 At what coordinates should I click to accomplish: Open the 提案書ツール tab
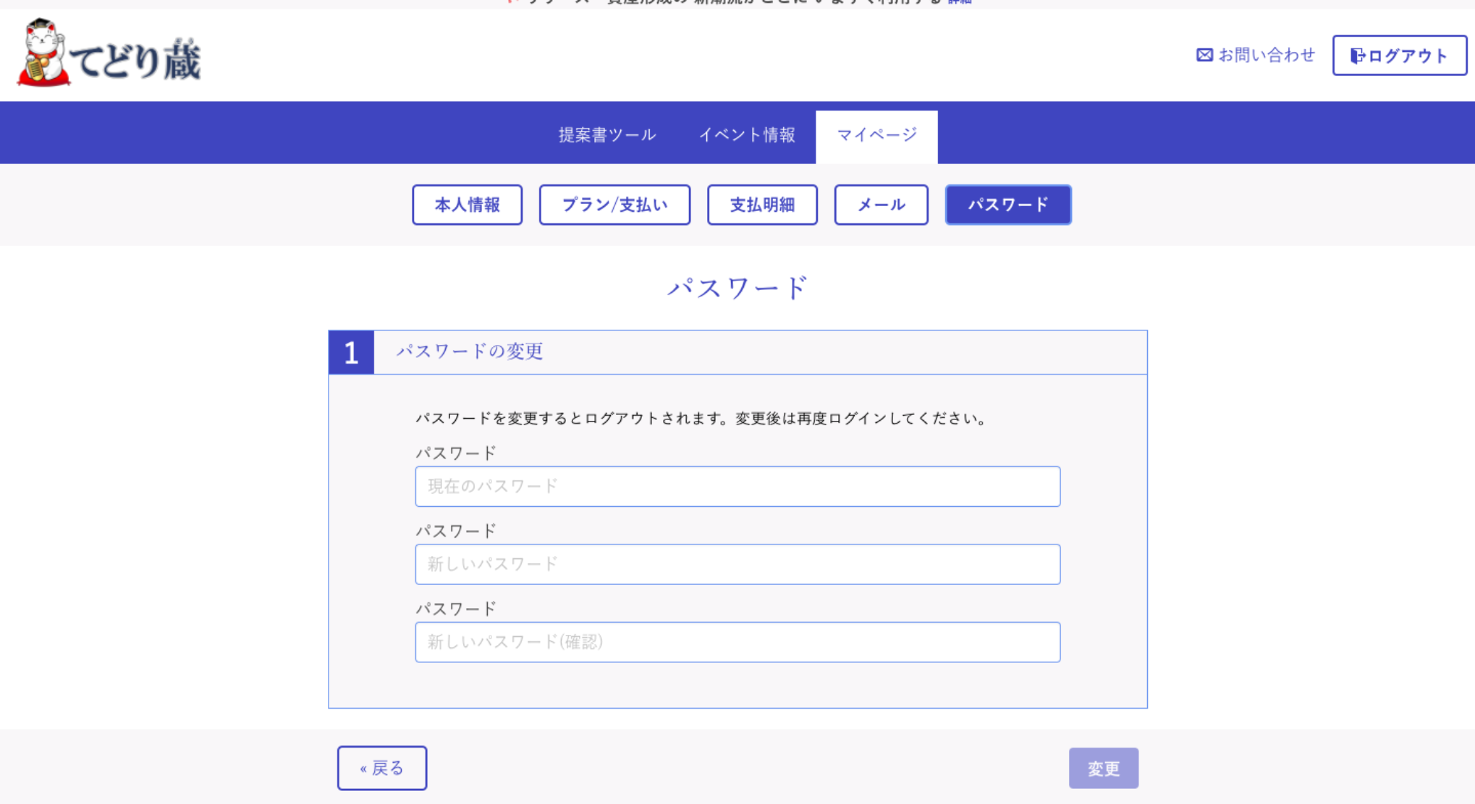pyautogui.click(x=607, y=135)
